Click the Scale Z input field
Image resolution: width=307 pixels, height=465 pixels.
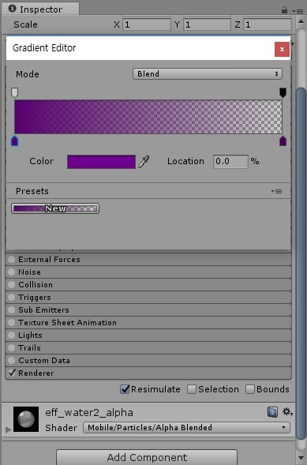point(268,24)
